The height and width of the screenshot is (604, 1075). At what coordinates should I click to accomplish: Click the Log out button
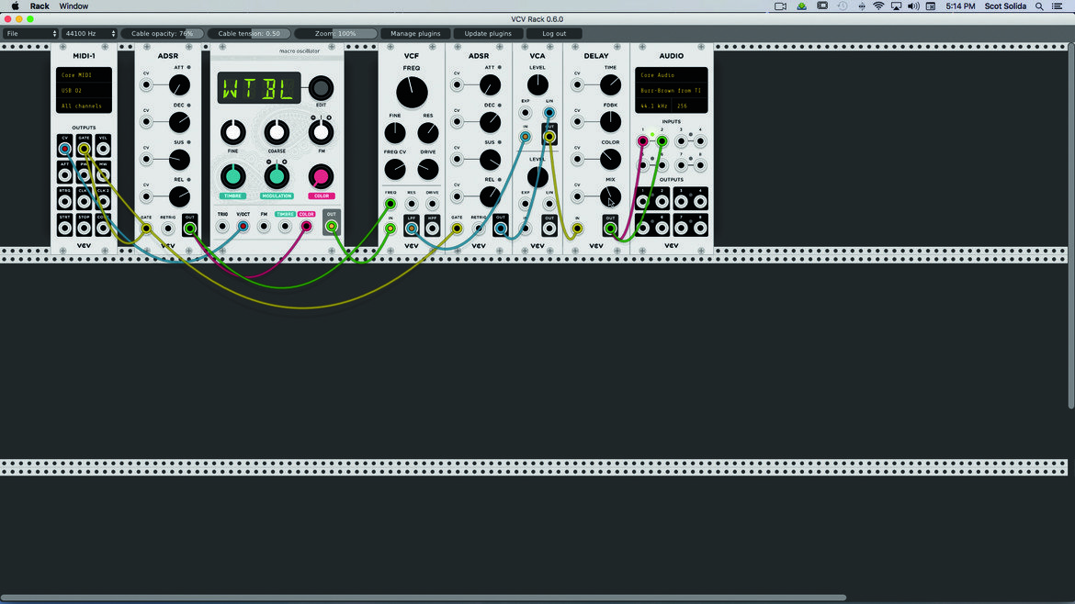(554, 34)
